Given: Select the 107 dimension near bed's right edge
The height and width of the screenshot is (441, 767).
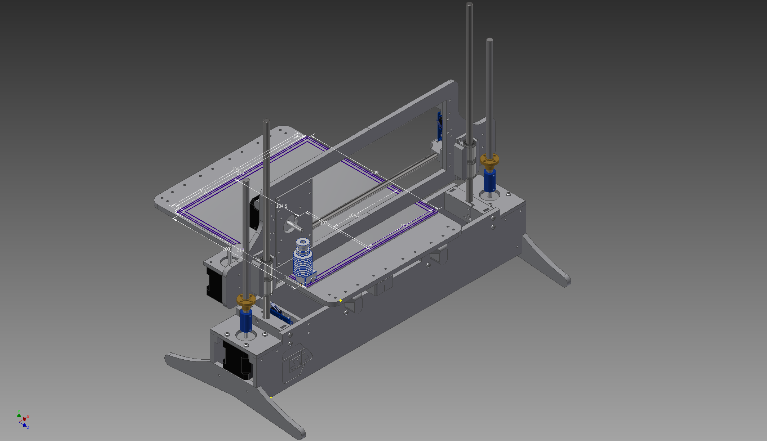Looking at the screenshot, I should pyautogui.click(x=404, y=226).
